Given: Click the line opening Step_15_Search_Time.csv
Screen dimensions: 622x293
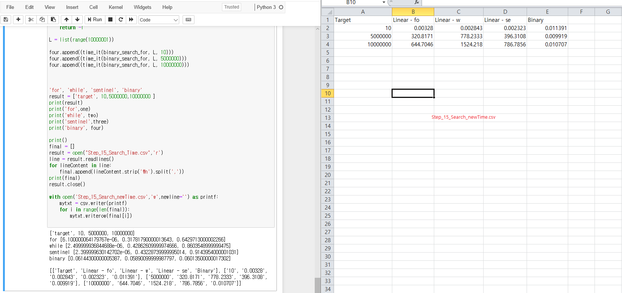Looking at the screenshot, I should click(106, 153).
